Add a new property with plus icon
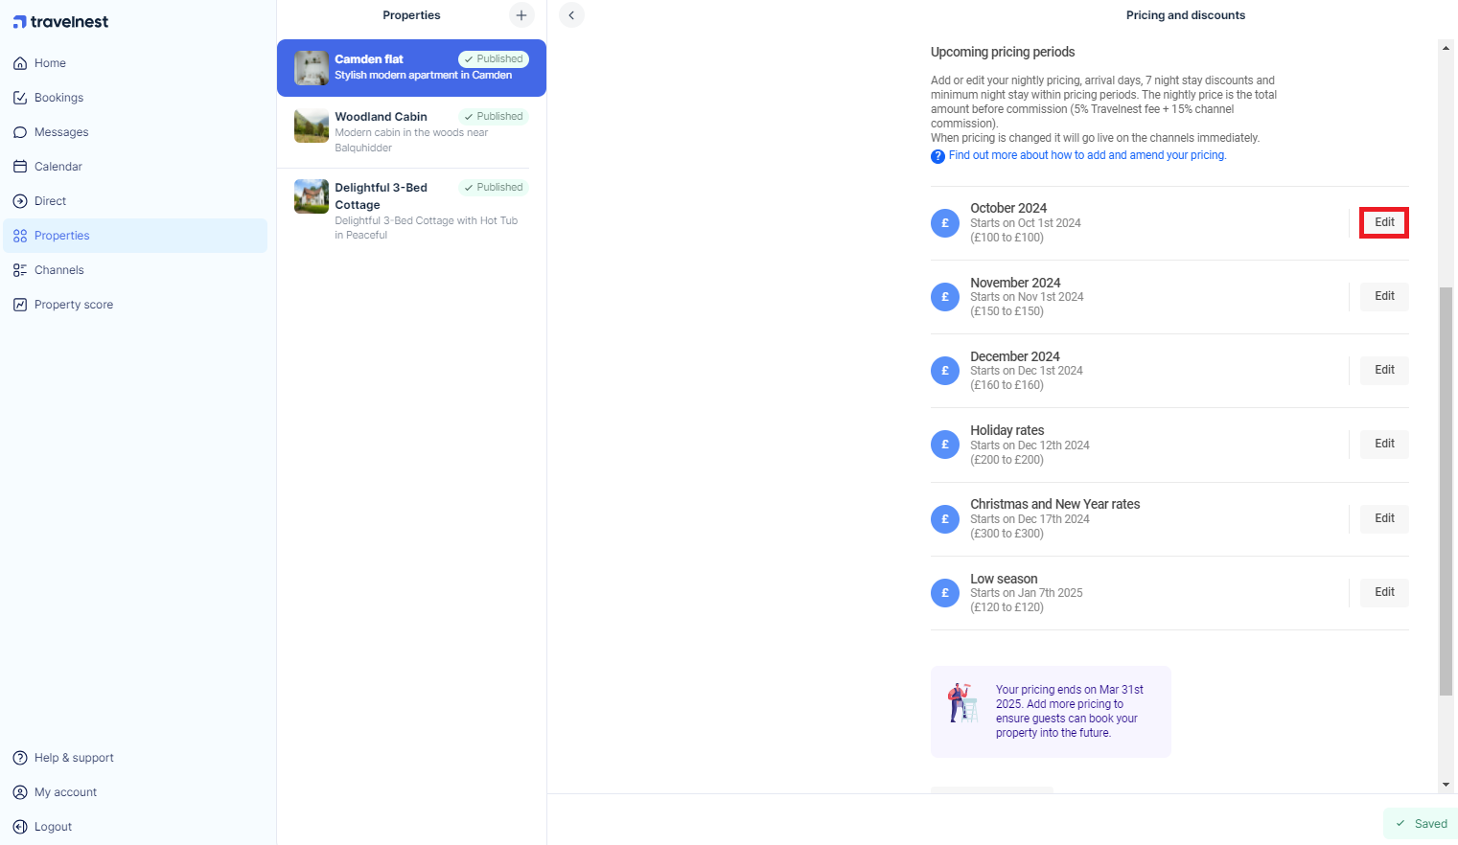The image size is (1458, 845). 521,15
